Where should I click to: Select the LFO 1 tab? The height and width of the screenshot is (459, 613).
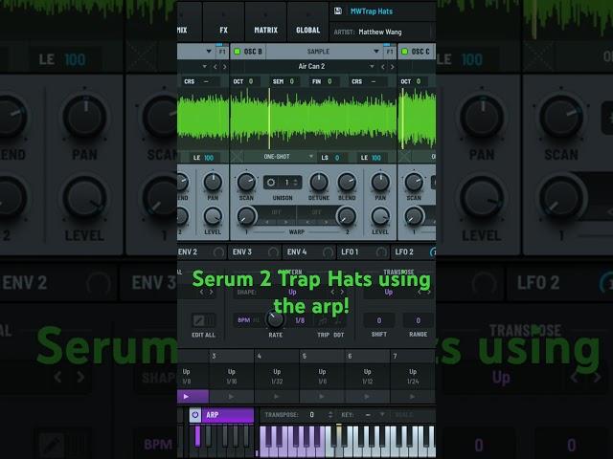(x=363, y=252)
